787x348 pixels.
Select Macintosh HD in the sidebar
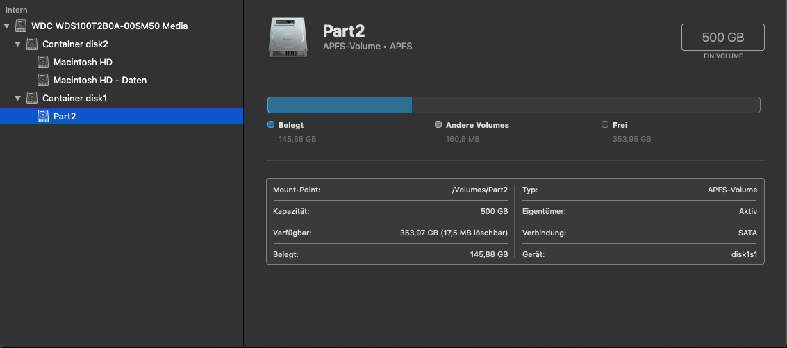point(83,62)
